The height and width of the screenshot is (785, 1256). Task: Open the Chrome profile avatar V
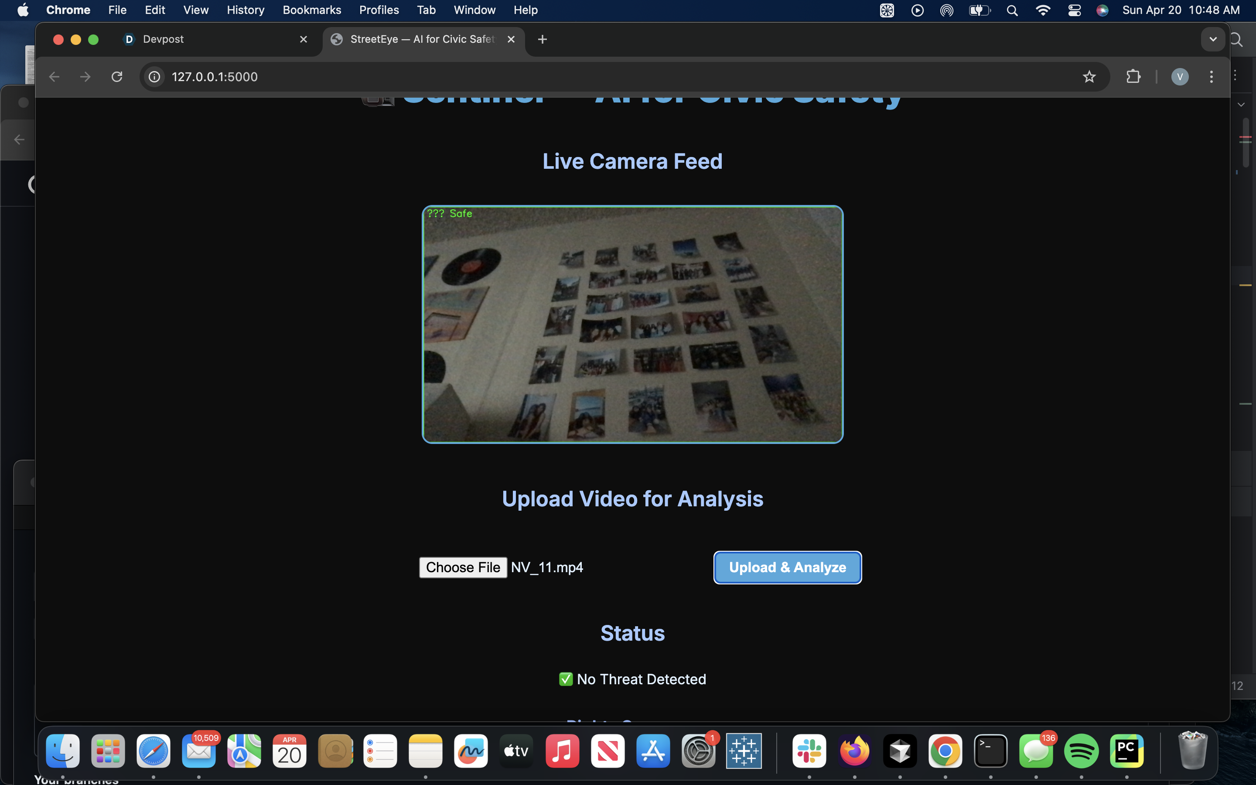1180,77
